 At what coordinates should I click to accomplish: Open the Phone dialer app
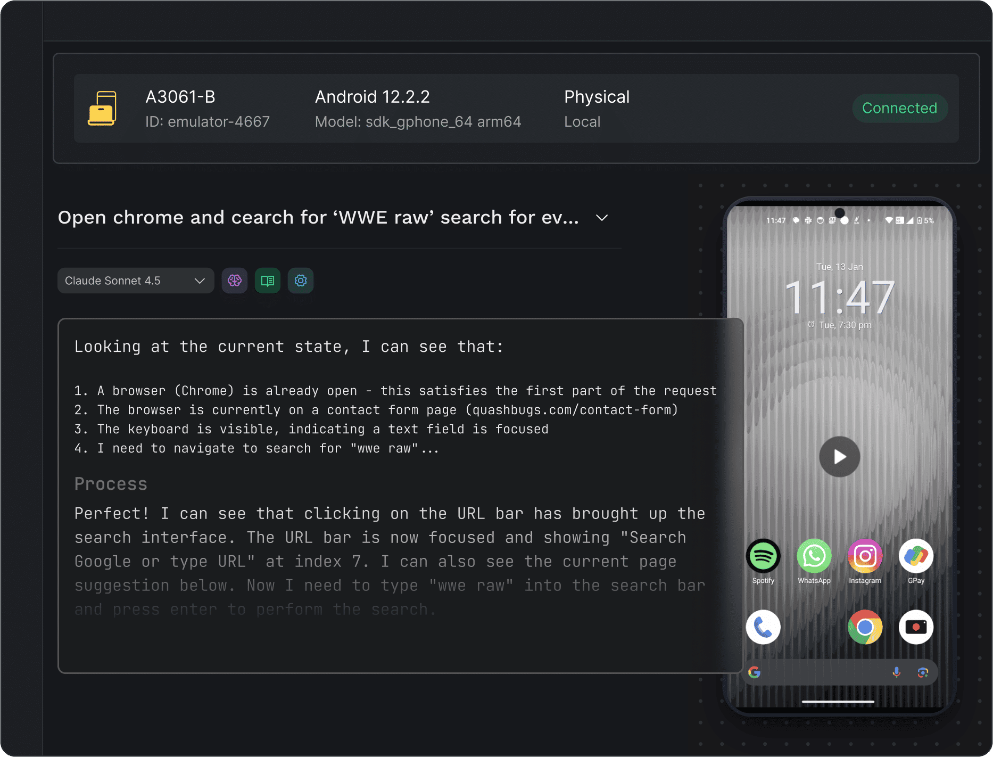763,627
